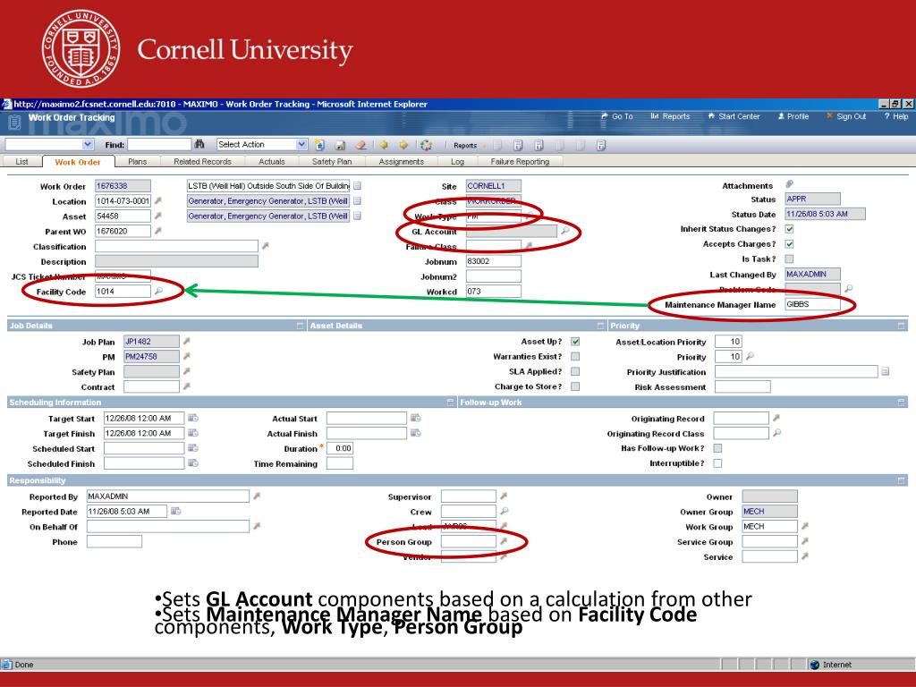
Task: Toggle Accepts Charges checkbox
Action: [x=789, y=244]
